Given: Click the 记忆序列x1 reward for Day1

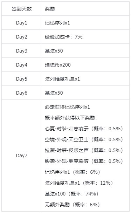Looking at the screenshot, I should pos(57,23).
